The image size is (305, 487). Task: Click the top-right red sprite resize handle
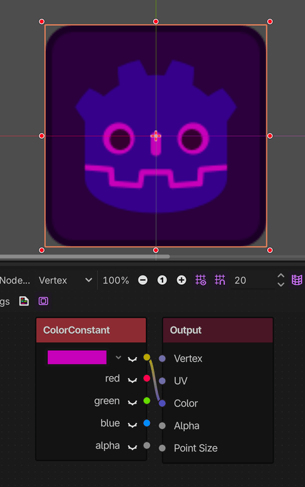click(270, 21)
